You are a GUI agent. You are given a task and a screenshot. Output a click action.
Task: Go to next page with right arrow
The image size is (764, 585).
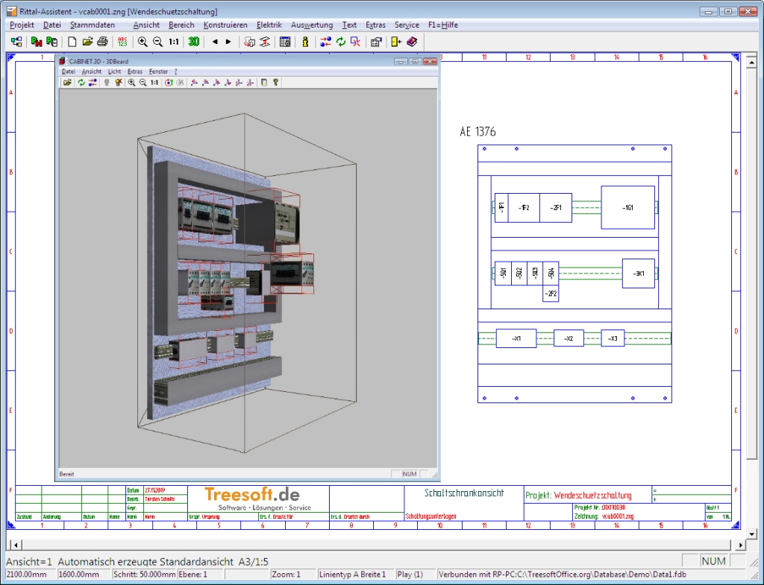(228, 42)
